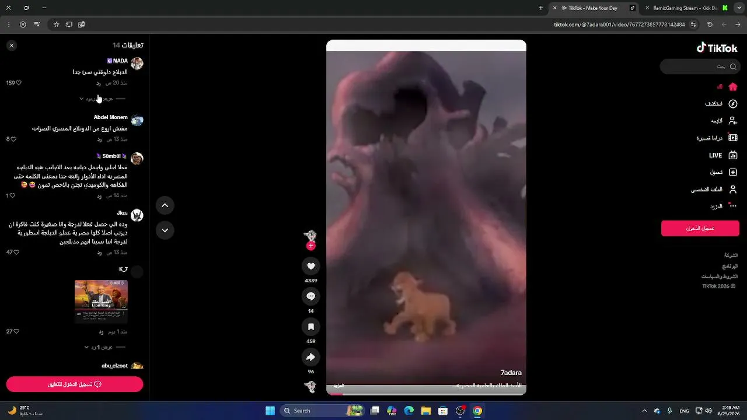Go to the next video arrow
This screenshot has height=420, width=747.
coord(165,230)
